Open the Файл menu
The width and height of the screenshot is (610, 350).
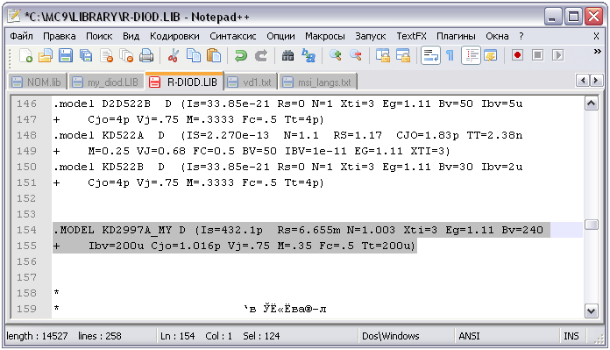pyautogui.click(x=21, y=36)
